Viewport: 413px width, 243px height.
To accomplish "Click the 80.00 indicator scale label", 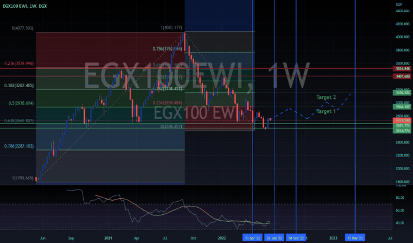I will click(x=400, y=198).
